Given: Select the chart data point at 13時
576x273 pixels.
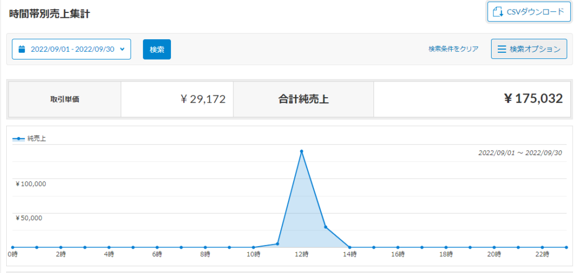Looking at the screenshot, I should [x=326, y=227].
